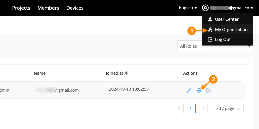
Task: Open the English language dropdown
Action: click(188, 8)
